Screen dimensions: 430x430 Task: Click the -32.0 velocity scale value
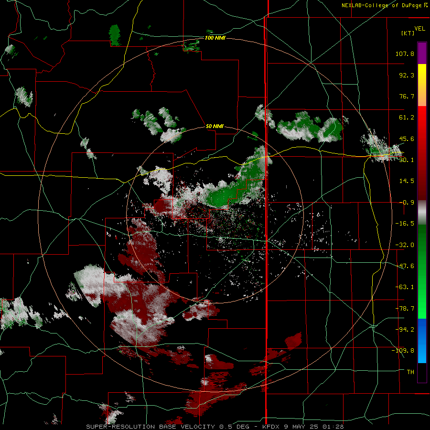(x=405, y=245)
